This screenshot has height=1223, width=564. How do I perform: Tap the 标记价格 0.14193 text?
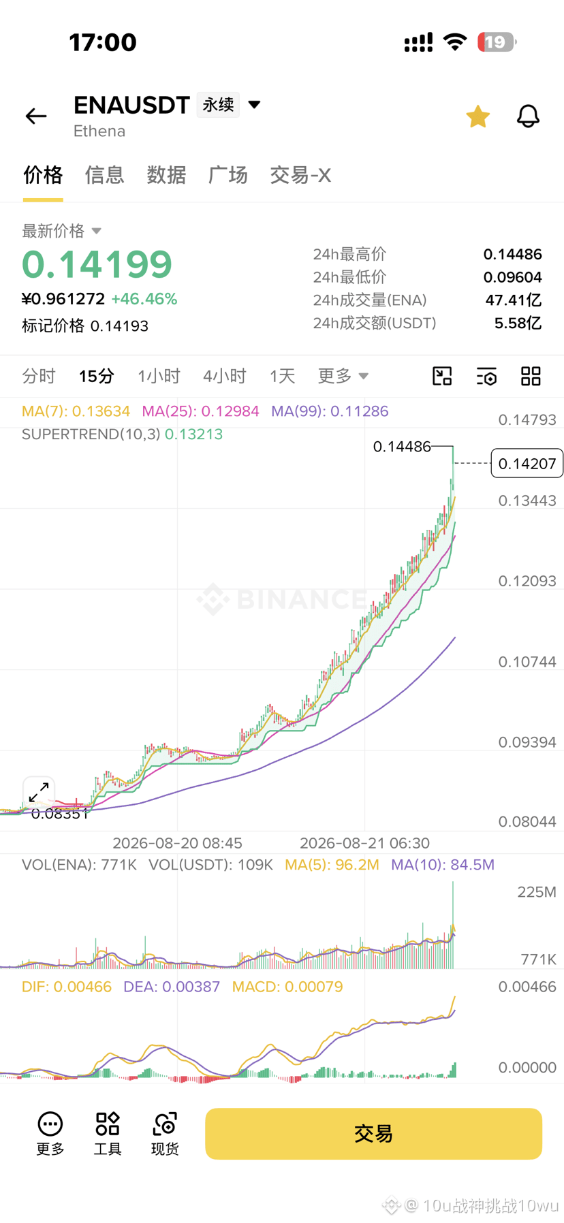[x=85, y=326]
